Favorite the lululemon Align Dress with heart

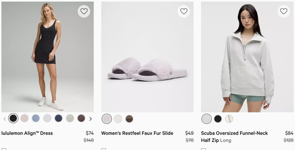(84, 11)
